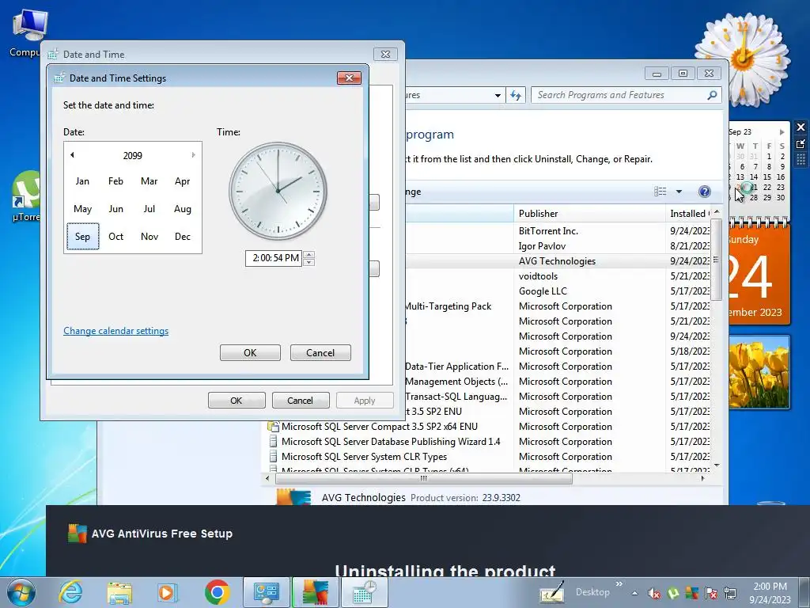The image size is (810, 608).
Task: Switch to the Control Panel taskbar window
Action: coord(266,592)
